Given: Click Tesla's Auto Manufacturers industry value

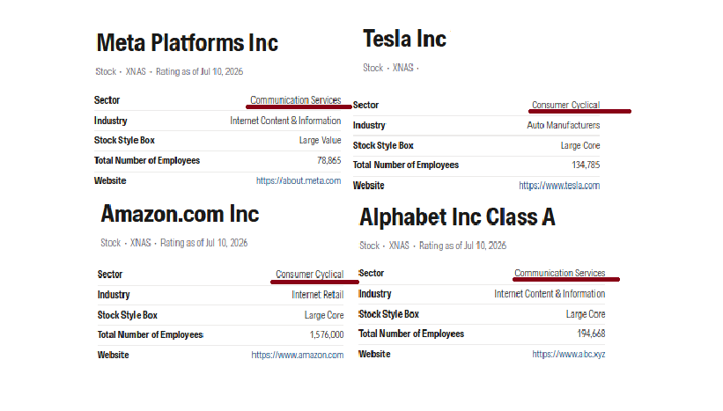Looking at the screenshot, I should pos(564,125).
